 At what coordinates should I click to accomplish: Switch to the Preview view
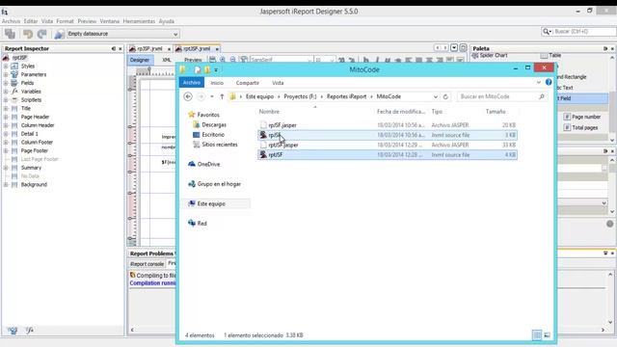tap(193, 60)
